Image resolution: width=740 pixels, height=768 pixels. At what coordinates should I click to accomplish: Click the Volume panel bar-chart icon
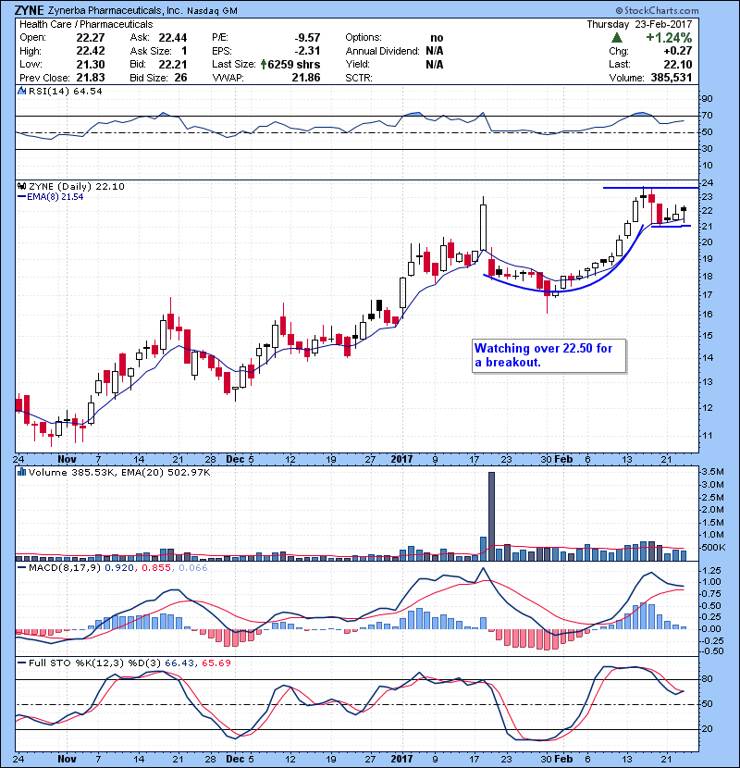click(21, 472)
